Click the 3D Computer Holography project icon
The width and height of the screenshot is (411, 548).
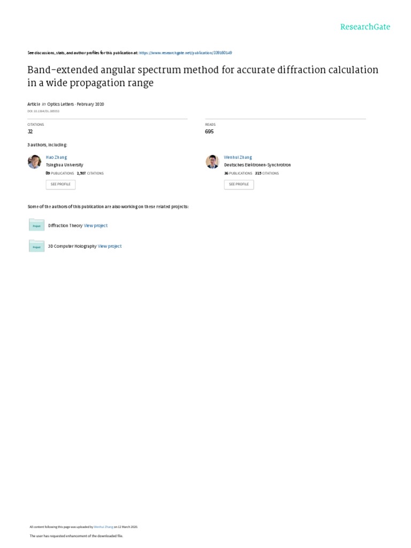(36, 246)
